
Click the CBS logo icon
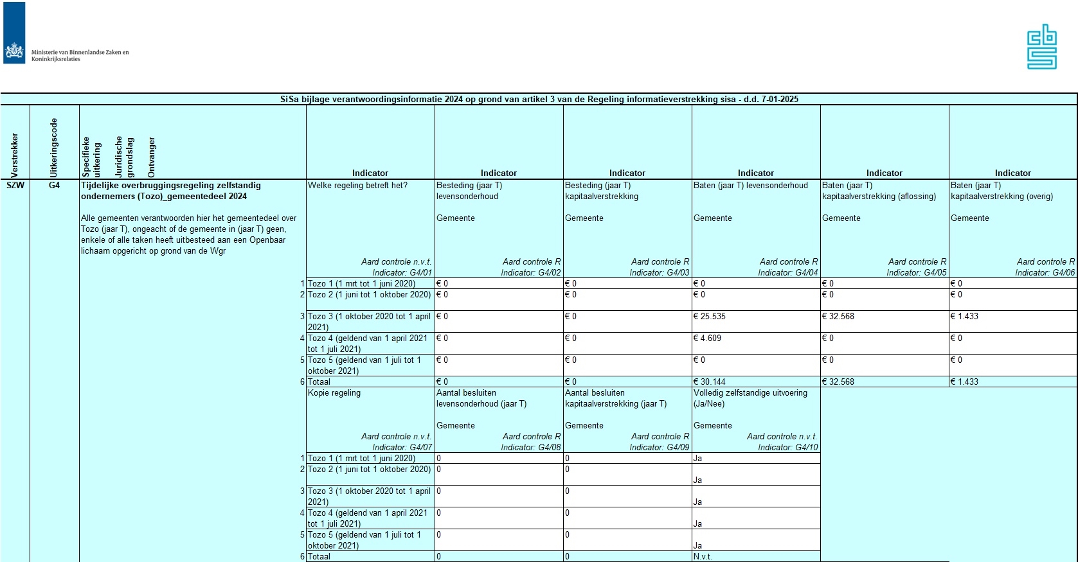[x=1041, y=47]
